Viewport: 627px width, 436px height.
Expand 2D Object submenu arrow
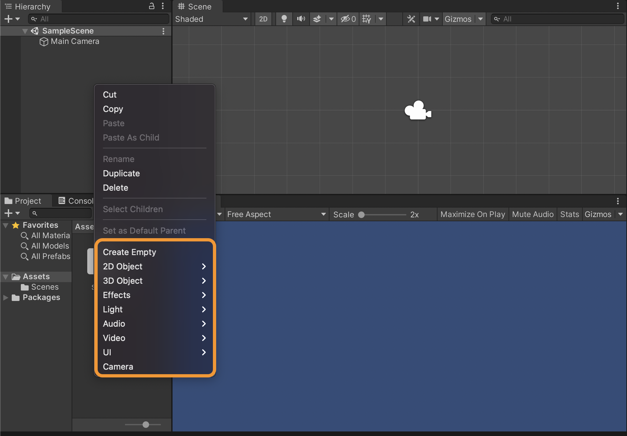pos(204,266)
